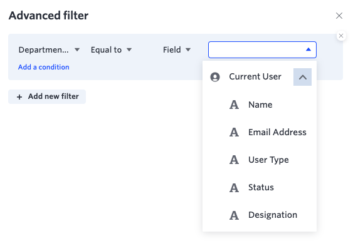Click the Add a condition link
The height and width of the screenshot is (246, 353).
tap(44, 67)
